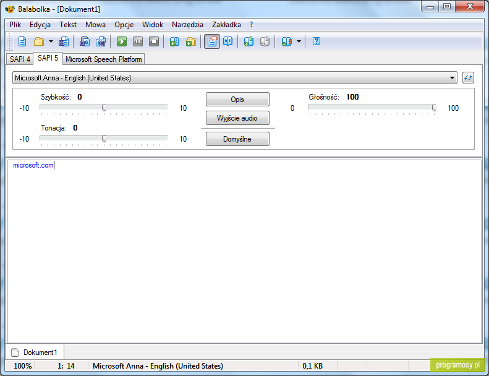Start reading aloud with the green play button
Image resolution: width=489 pixels, height=376 pixels.
122,41
